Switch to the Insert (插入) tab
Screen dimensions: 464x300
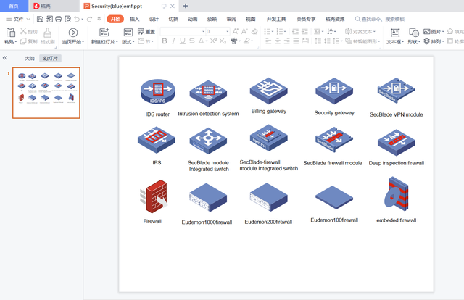pyautogui.click(x=134, y=20)
